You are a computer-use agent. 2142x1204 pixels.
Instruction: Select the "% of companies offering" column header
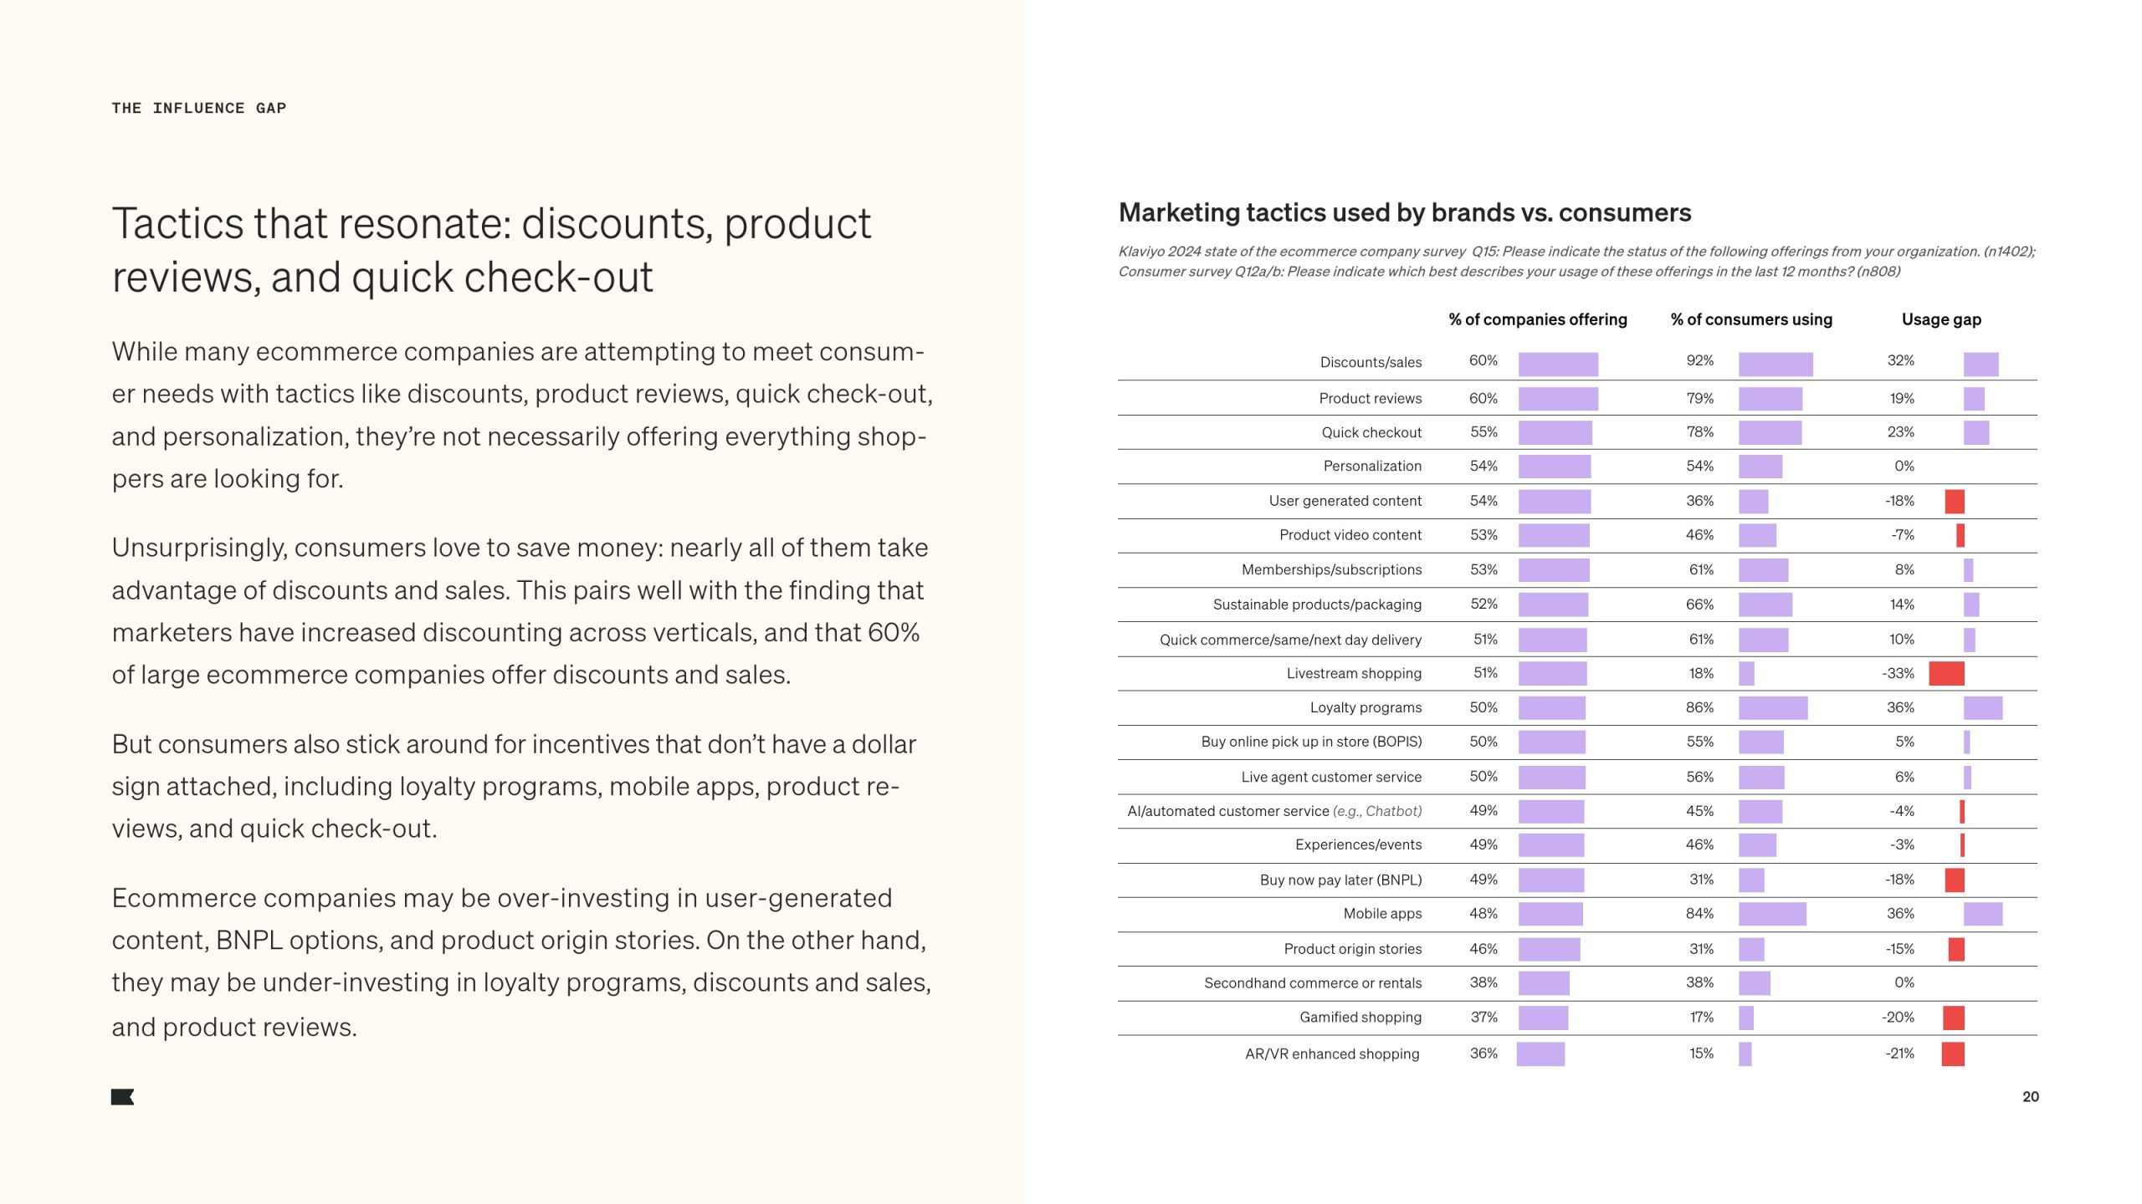(x=1537, y=319)
